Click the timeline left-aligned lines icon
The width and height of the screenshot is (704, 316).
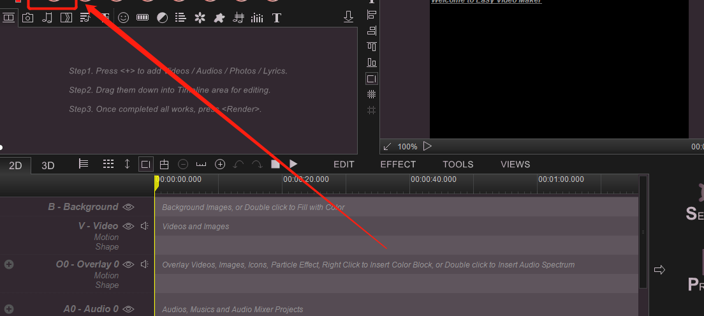tap(84, 164)
